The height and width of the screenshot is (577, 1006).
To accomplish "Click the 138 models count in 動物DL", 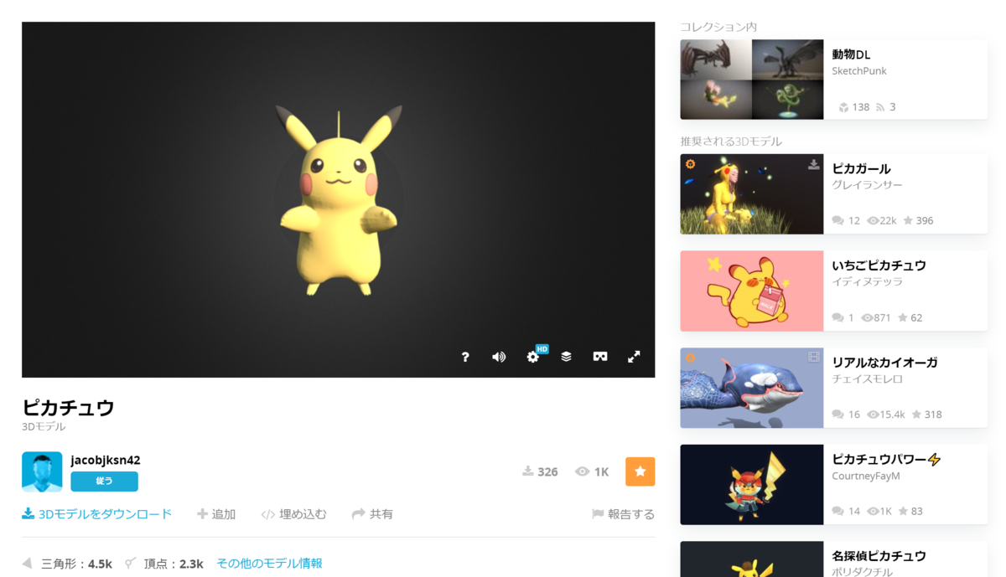I will pos(853,107).
